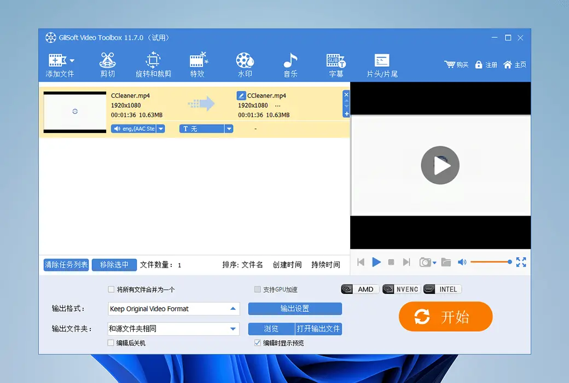Viewport: 569px width, 383px height.
Task: Open the 片头/片尾 intro/outro tool
Action: coord(382,65)
